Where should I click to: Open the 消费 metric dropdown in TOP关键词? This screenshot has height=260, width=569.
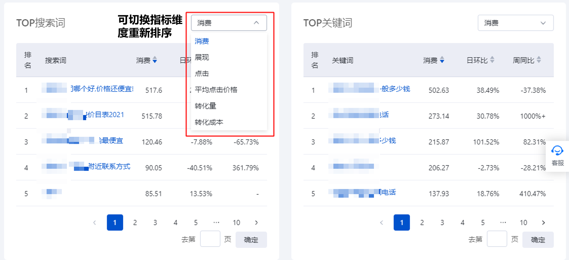click(x=515, y=23)
